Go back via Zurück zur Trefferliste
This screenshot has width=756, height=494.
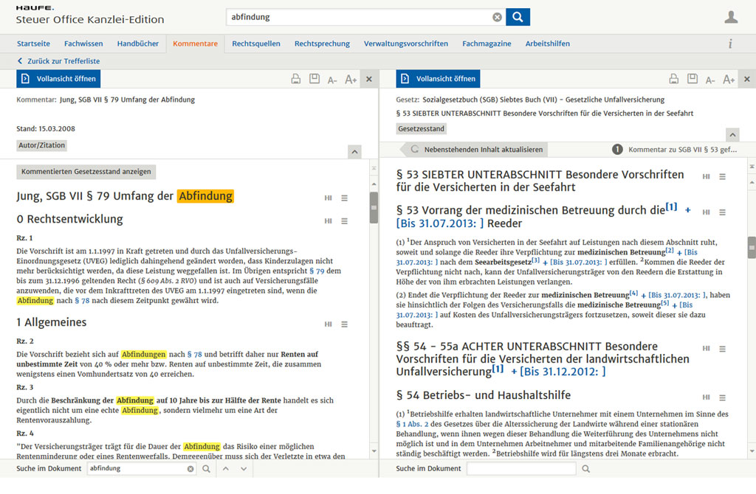[59, 61]
